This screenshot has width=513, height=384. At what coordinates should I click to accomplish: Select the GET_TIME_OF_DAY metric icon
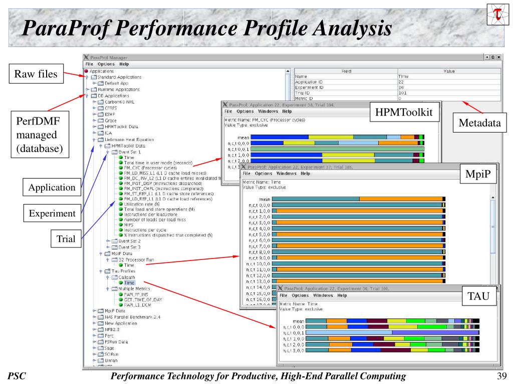point(121,300)
